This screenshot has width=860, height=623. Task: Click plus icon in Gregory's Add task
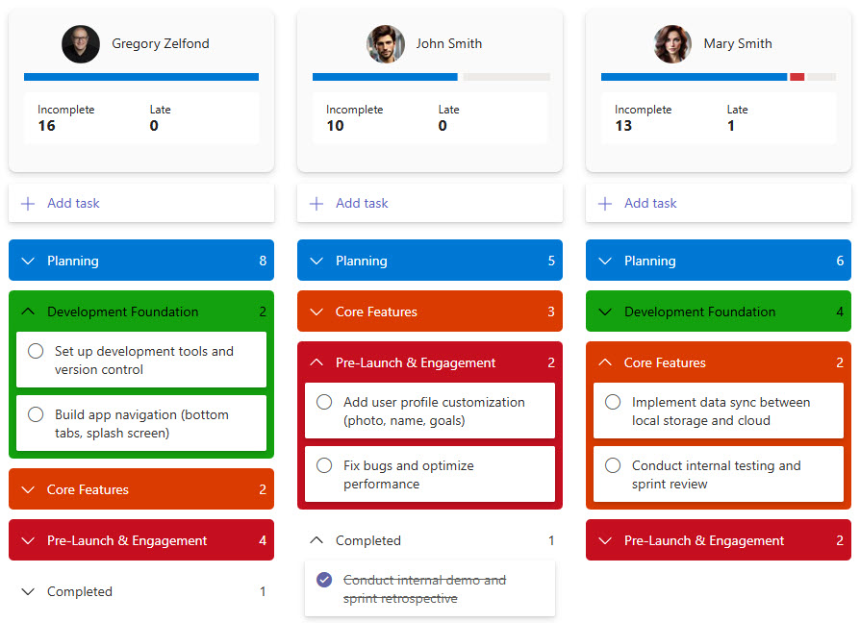pyautogui.click(x=28, y=204)
